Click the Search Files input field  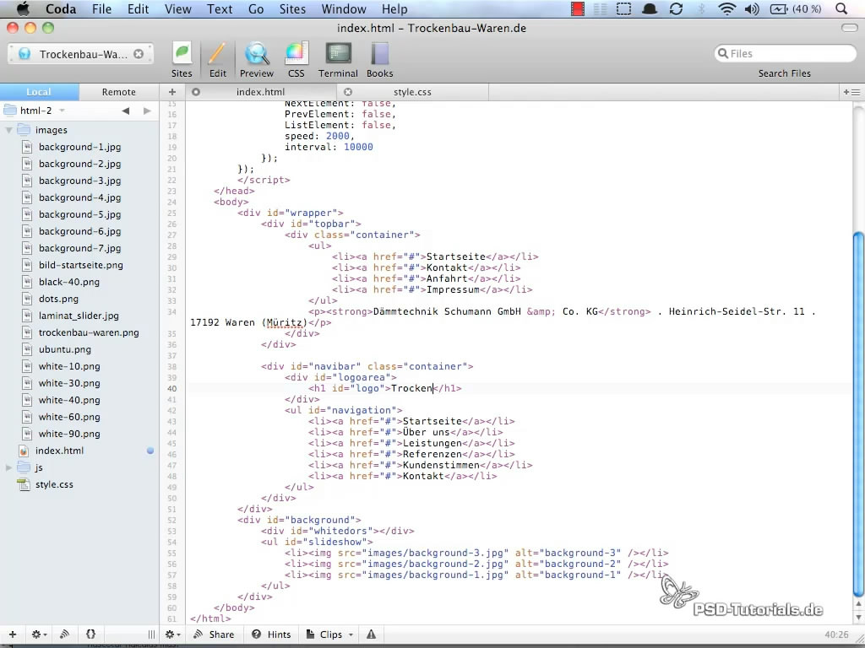point(785,53)
